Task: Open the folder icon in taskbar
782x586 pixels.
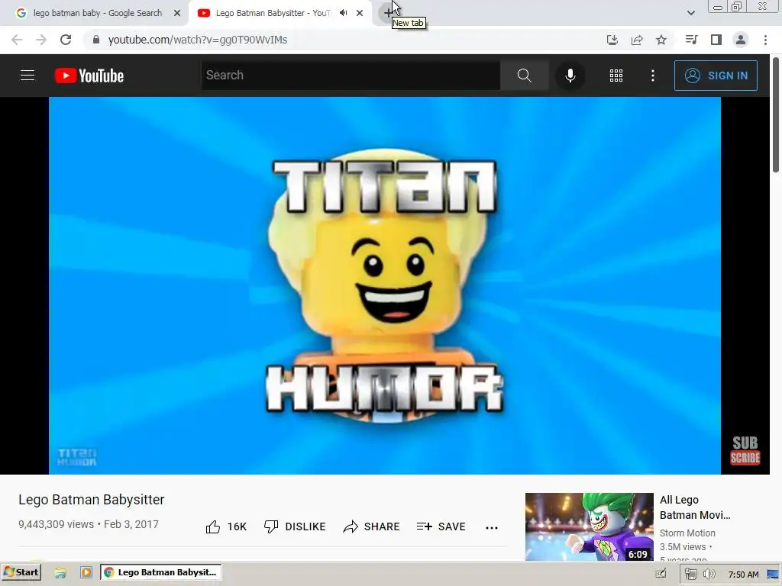Action: (60, 572)
